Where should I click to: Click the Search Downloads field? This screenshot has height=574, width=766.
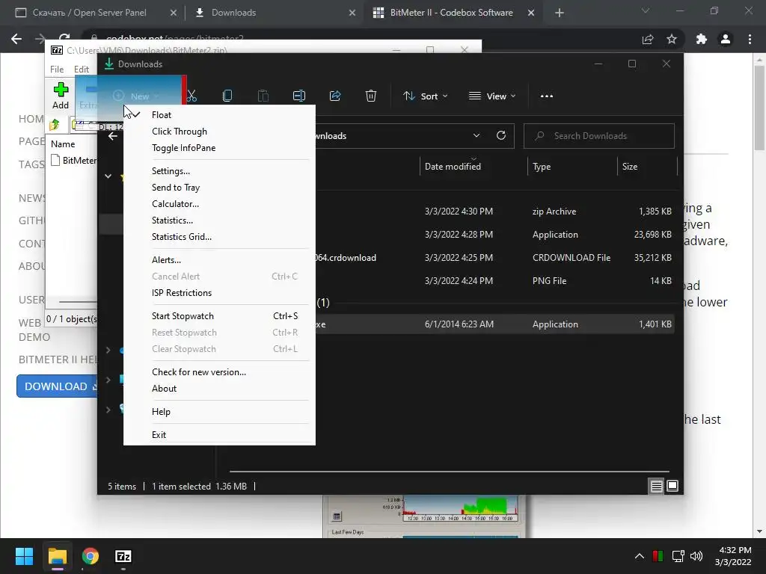tap(599, 136)
